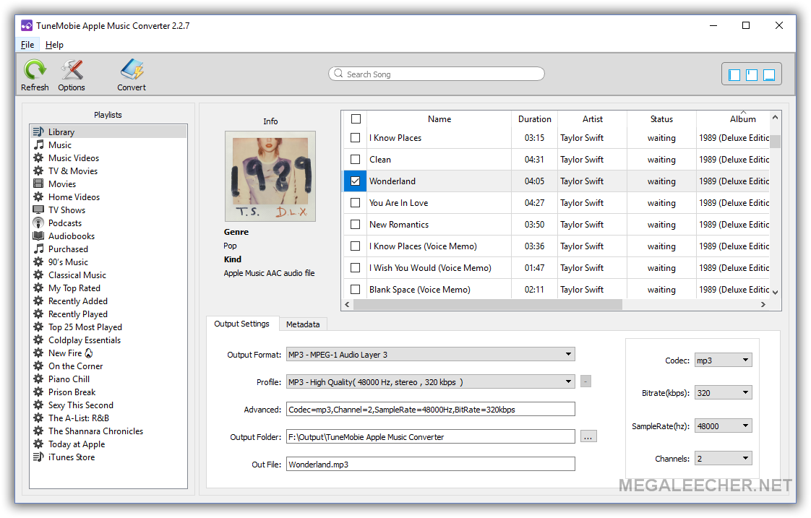The image size is (811, 518).
Task: Check the Clean song checkbox
Action: coord(356,159)
